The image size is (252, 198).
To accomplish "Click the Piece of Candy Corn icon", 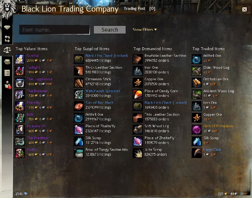I will [138, 94].
